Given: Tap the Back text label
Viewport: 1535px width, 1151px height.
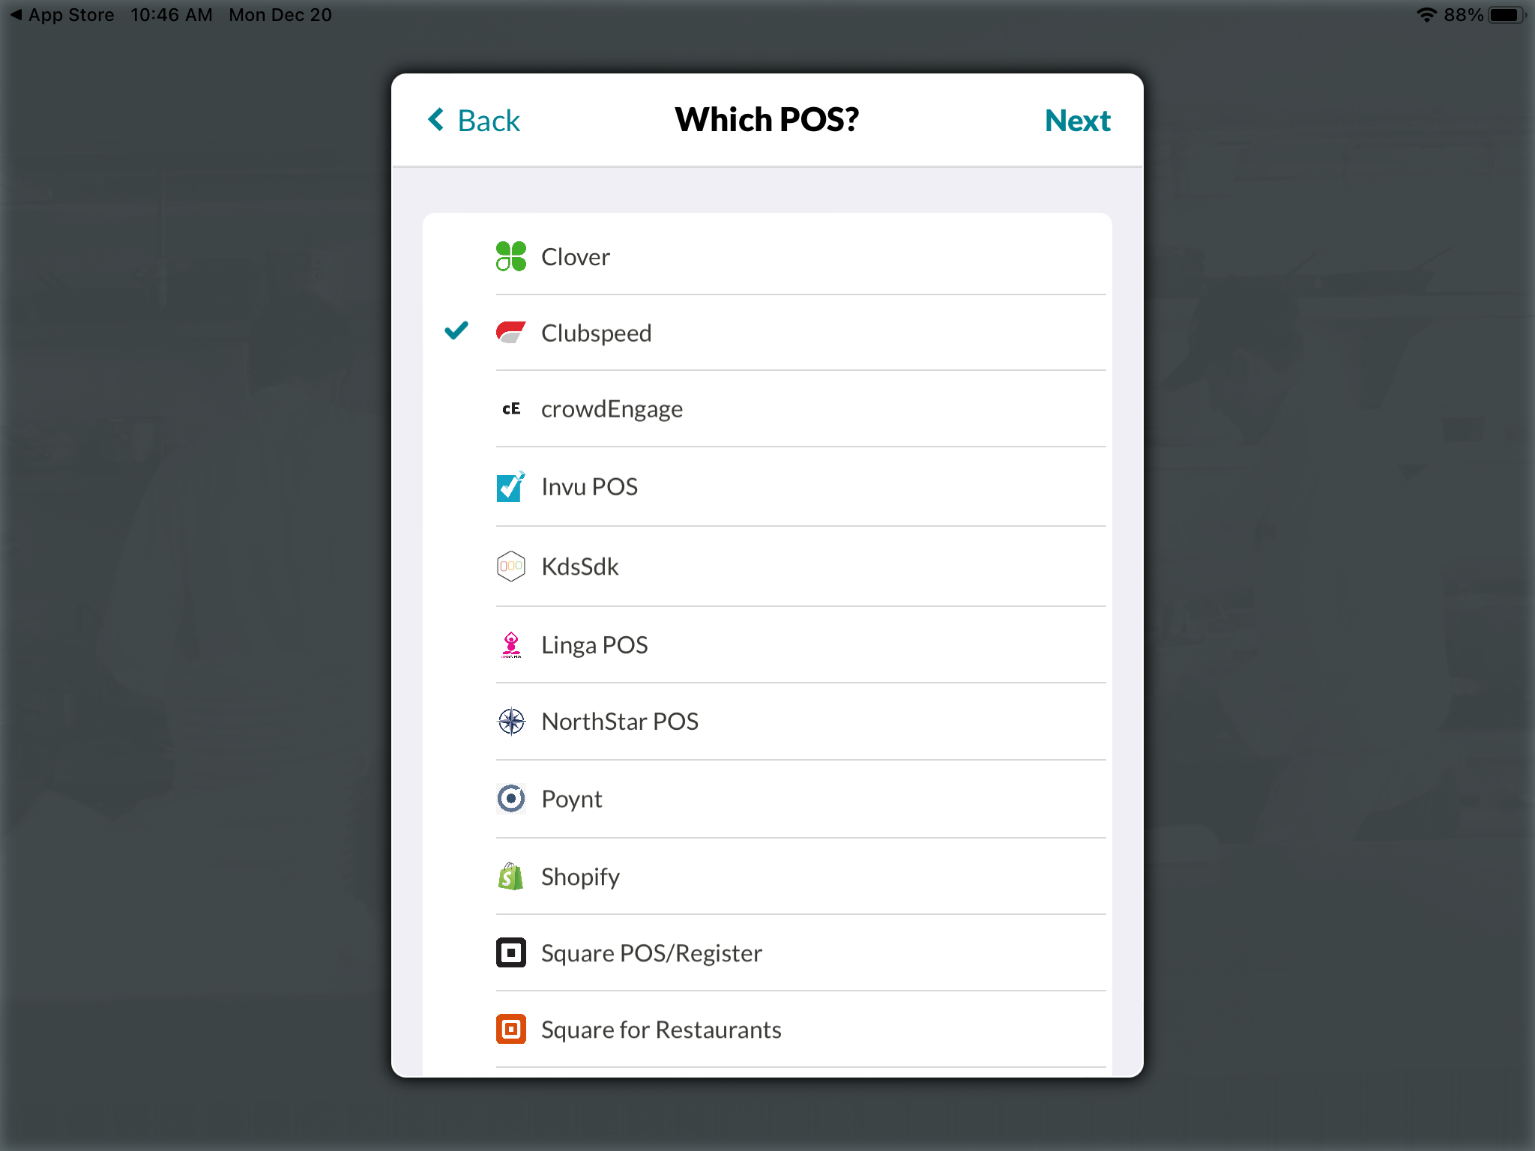Looking at the screenshot, I should [489, 121].
